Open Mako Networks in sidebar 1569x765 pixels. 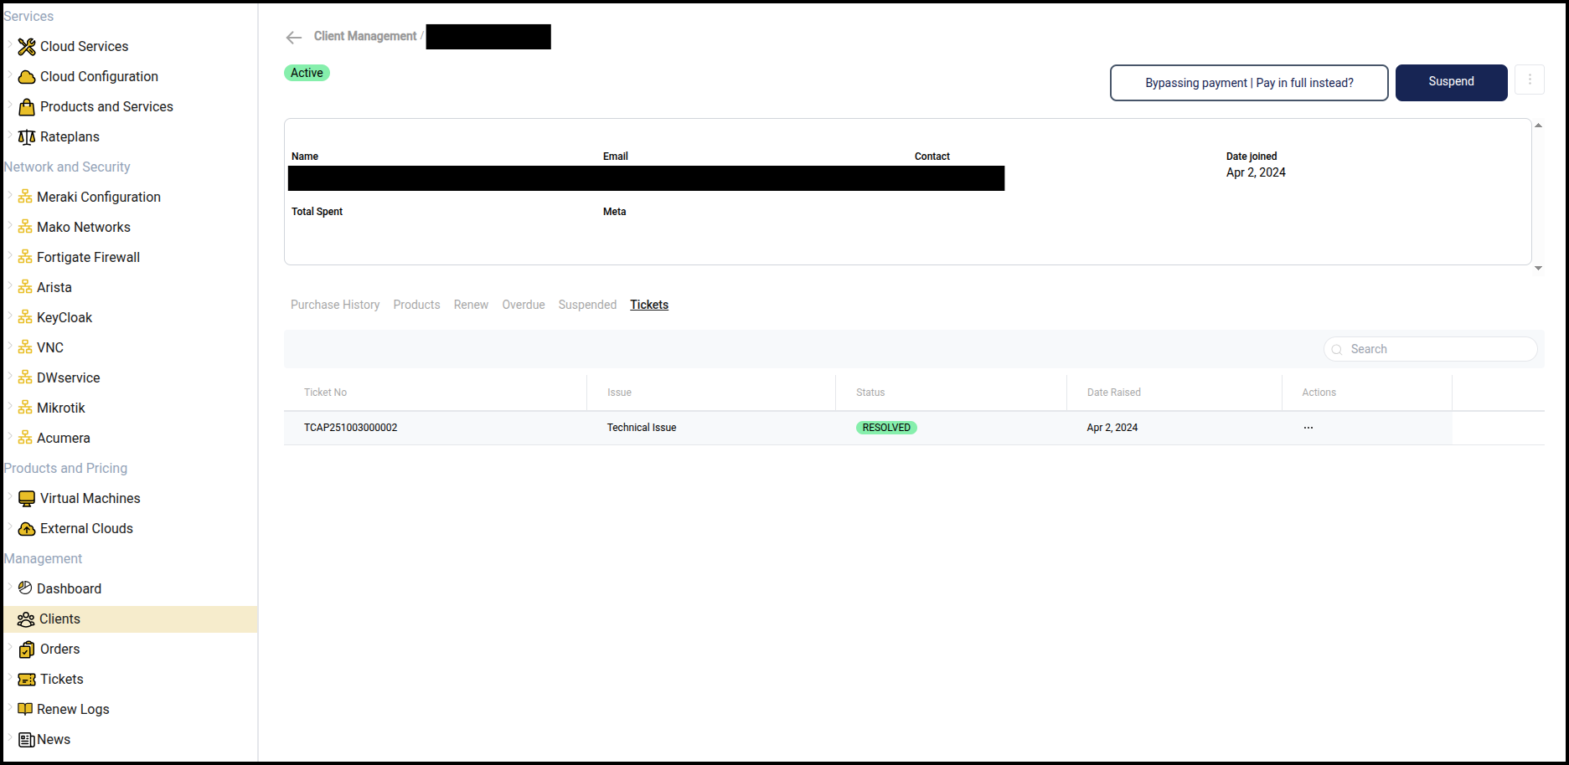coord(84,227)
